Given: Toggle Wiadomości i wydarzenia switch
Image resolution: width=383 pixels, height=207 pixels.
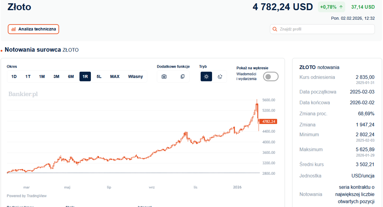Looking at the screenshot, I should pos(271,77).
